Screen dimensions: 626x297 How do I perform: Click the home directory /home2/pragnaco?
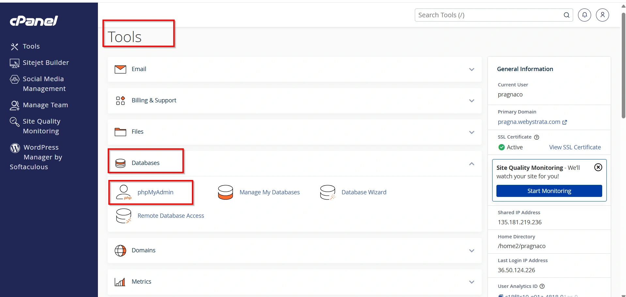point(522,246)
